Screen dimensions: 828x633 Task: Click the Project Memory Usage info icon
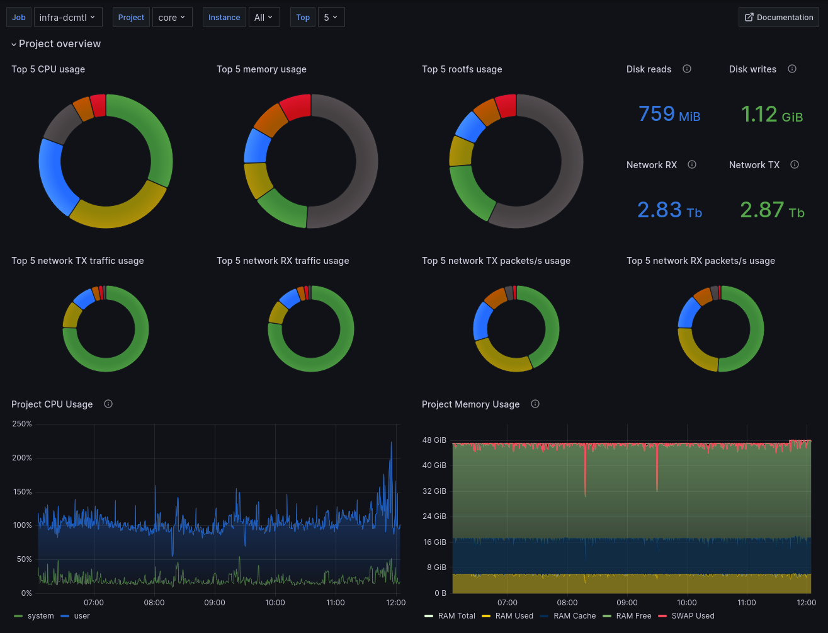(535, 404)
